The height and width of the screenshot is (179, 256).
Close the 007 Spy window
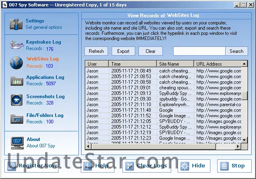251,5
